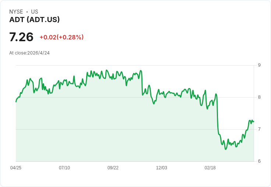Click the left starting point of the price line

click(x=16, y=102)
